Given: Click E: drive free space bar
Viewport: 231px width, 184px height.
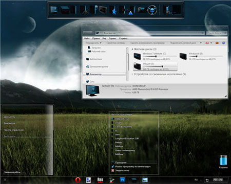Looking at the screenshot, I should coord(160,66).
